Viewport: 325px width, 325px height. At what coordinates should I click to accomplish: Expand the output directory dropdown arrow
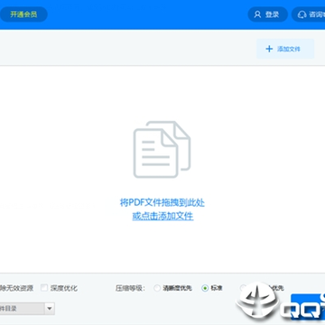pyautogui.click(x=50, y=309)
